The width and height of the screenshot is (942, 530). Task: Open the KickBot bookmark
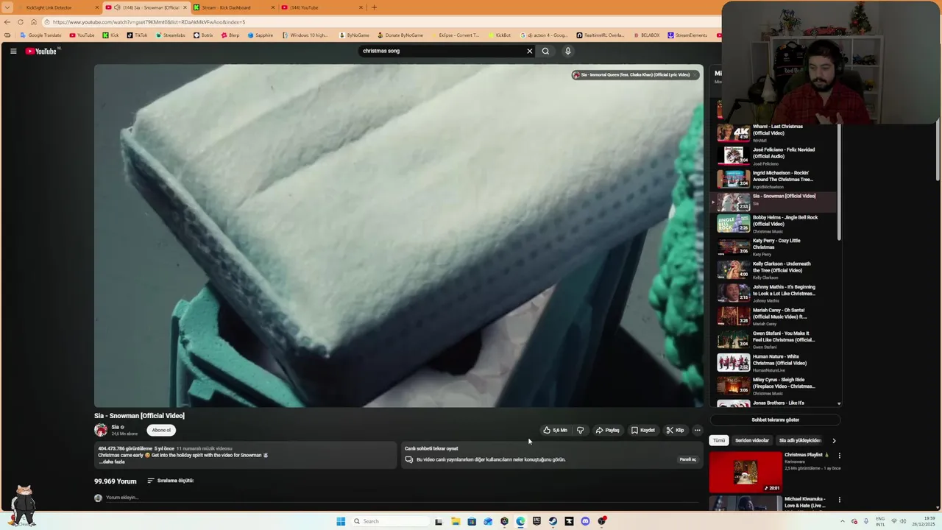(499, 35)
